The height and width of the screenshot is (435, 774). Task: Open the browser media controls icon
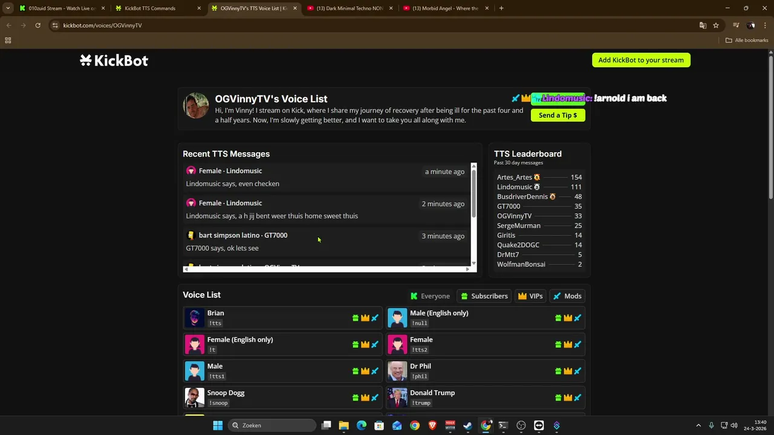(736, 25)
